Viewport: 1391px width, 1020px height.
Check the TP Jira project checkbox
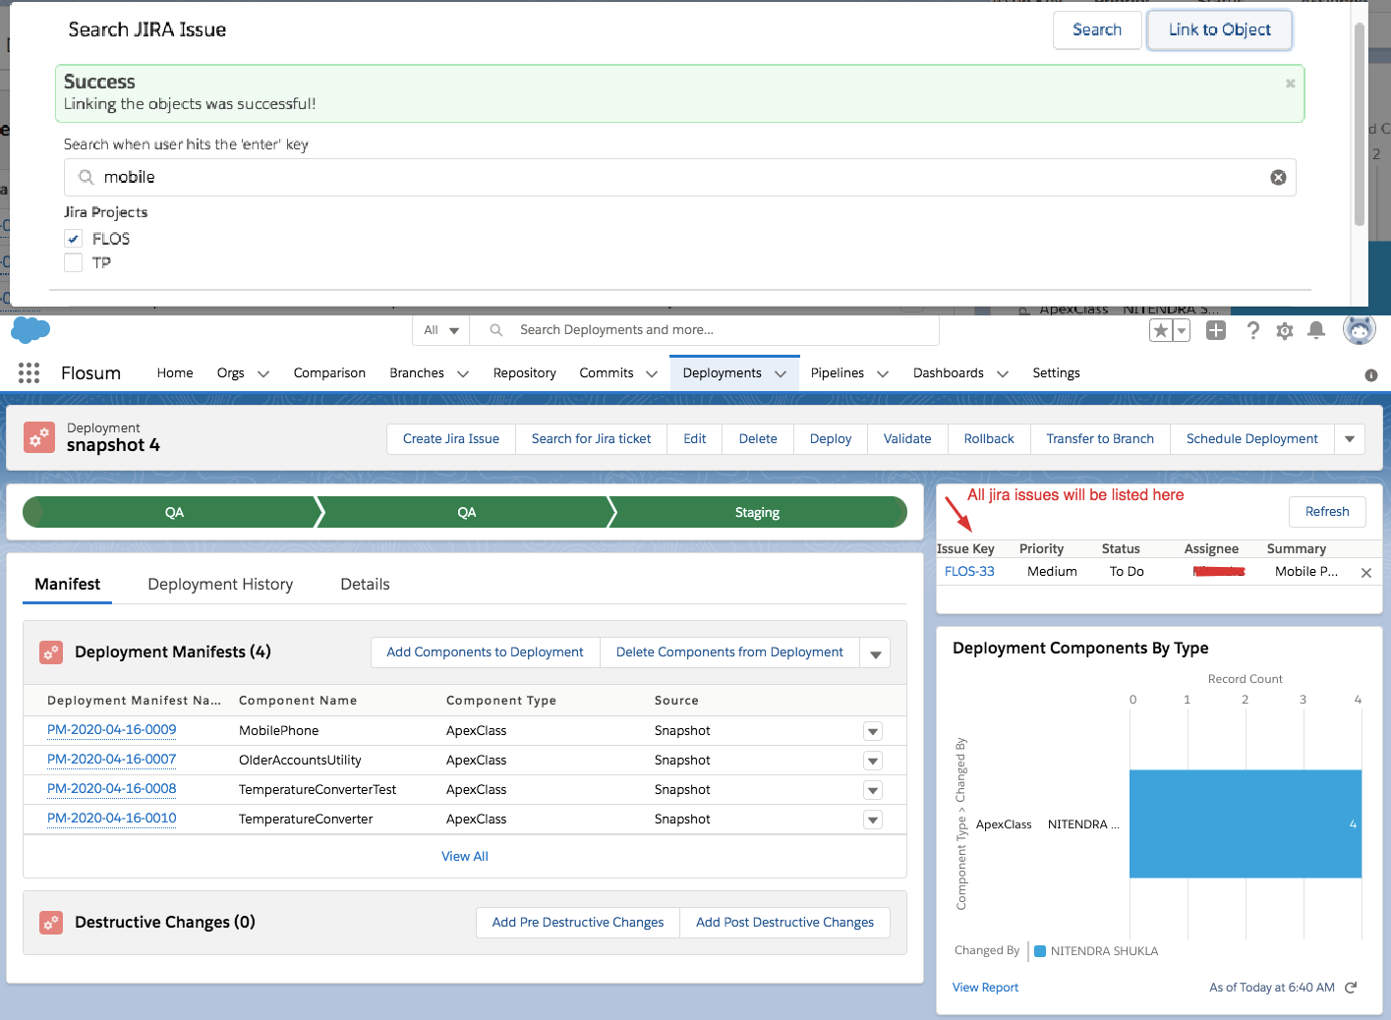[x=74, y=262]
